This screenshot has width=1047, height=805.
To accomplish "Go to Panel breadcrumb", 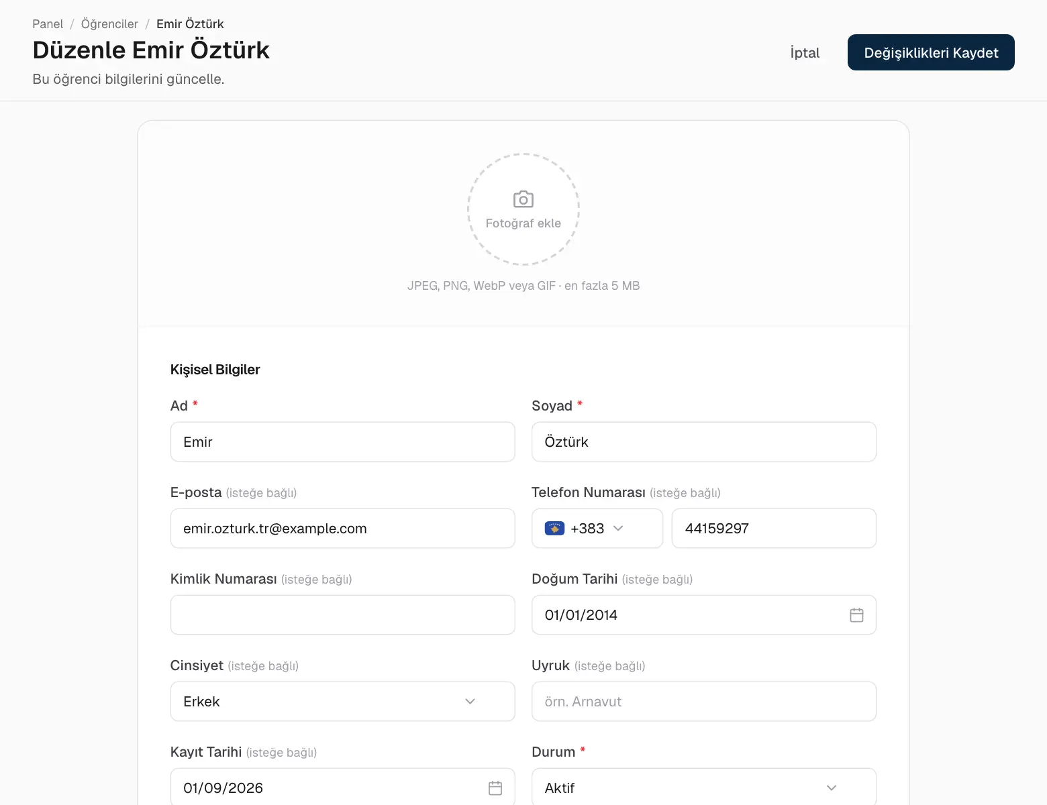I will (48, 24).
